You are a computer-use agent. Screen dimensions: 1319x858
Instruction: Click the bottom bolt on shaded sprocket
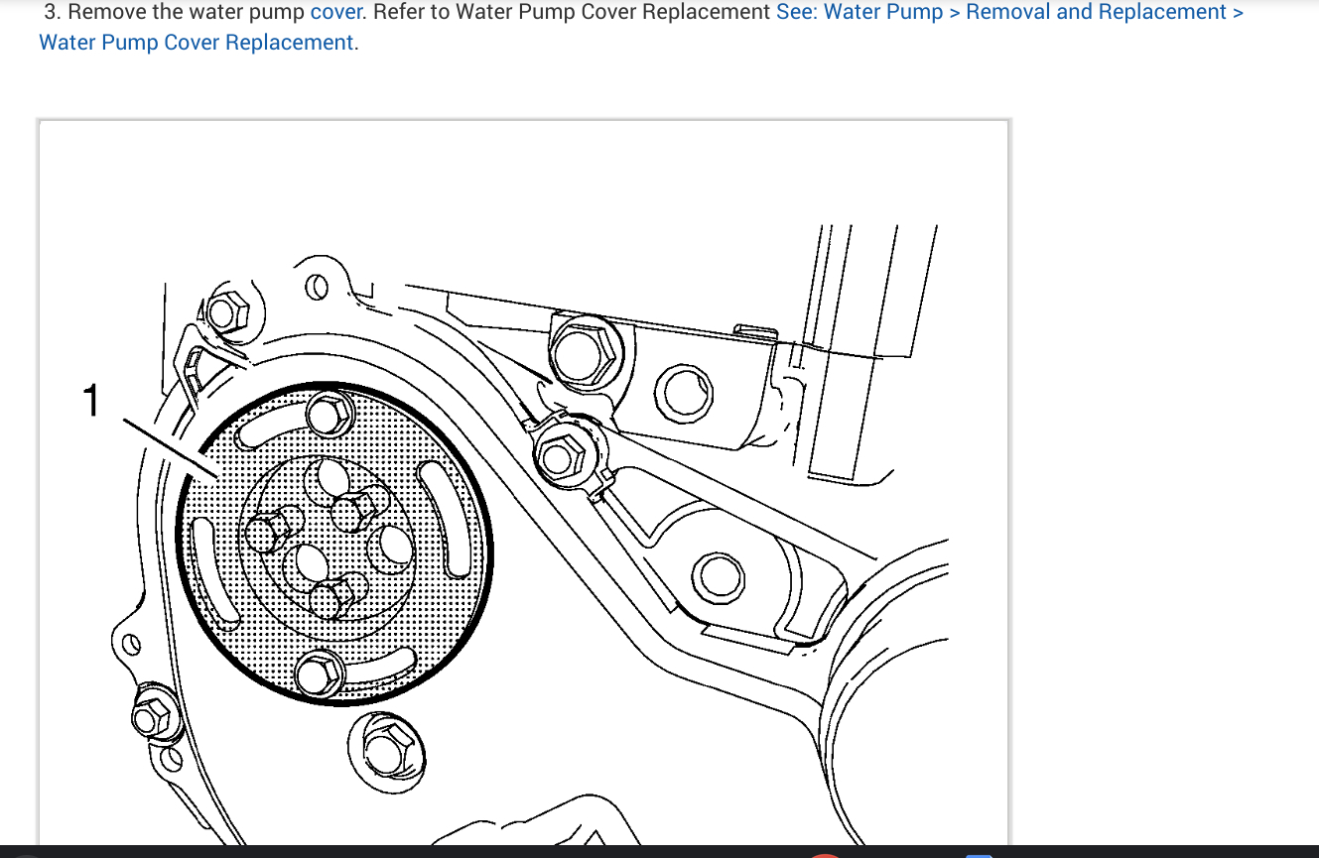coord(318,675)
